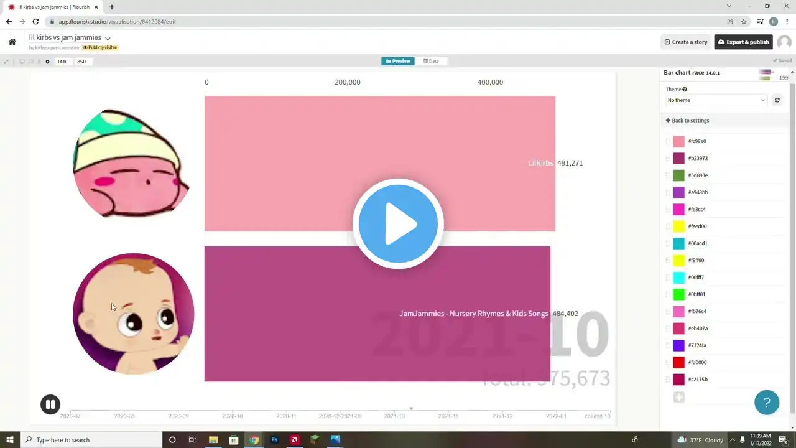
Task: Select tablet preview size icon
Action: [x=30, y=62]
